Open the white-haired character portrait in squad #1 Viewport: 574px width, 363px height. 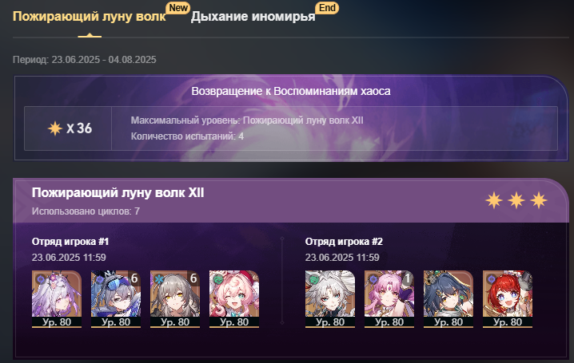click(57, 299)
